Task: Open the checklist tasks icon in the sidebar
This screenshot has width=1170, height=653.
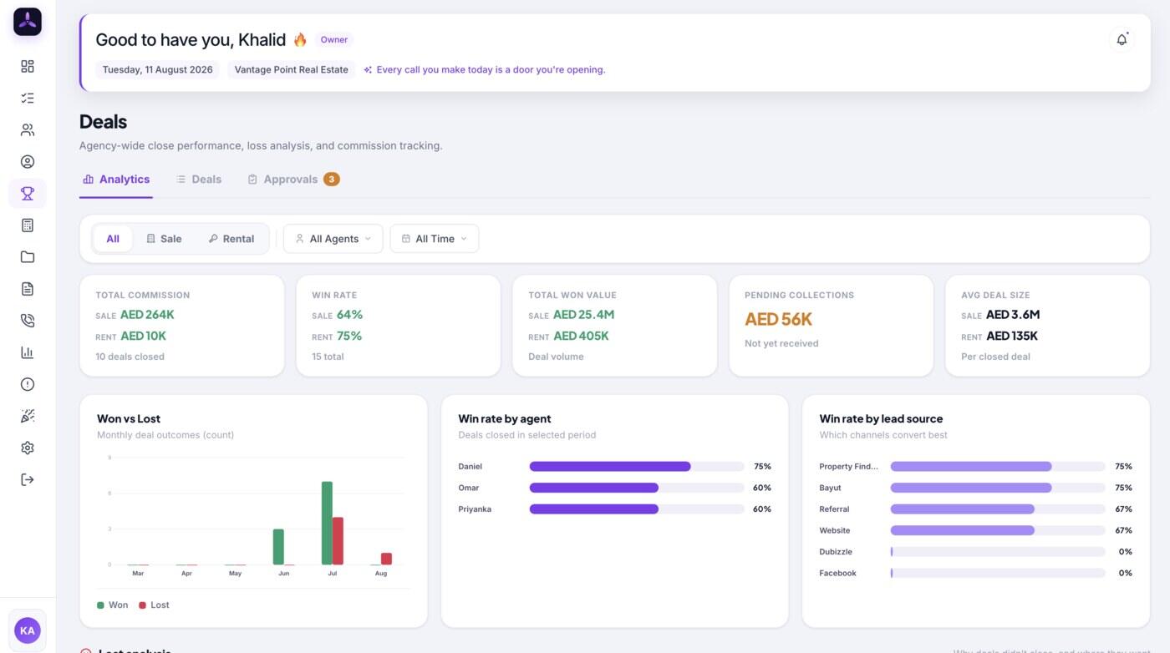Action: coord(28,99)
